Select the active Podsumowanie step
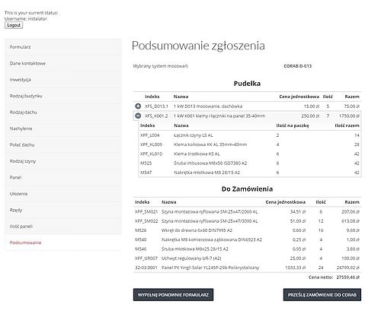This screenshot has height=314, width=381. [x=63, y=243]
